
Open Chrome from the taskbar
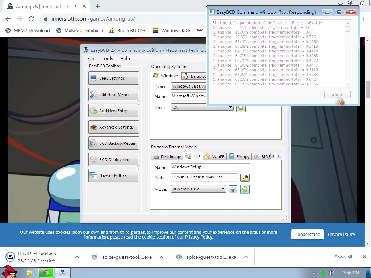coord(46,273)
